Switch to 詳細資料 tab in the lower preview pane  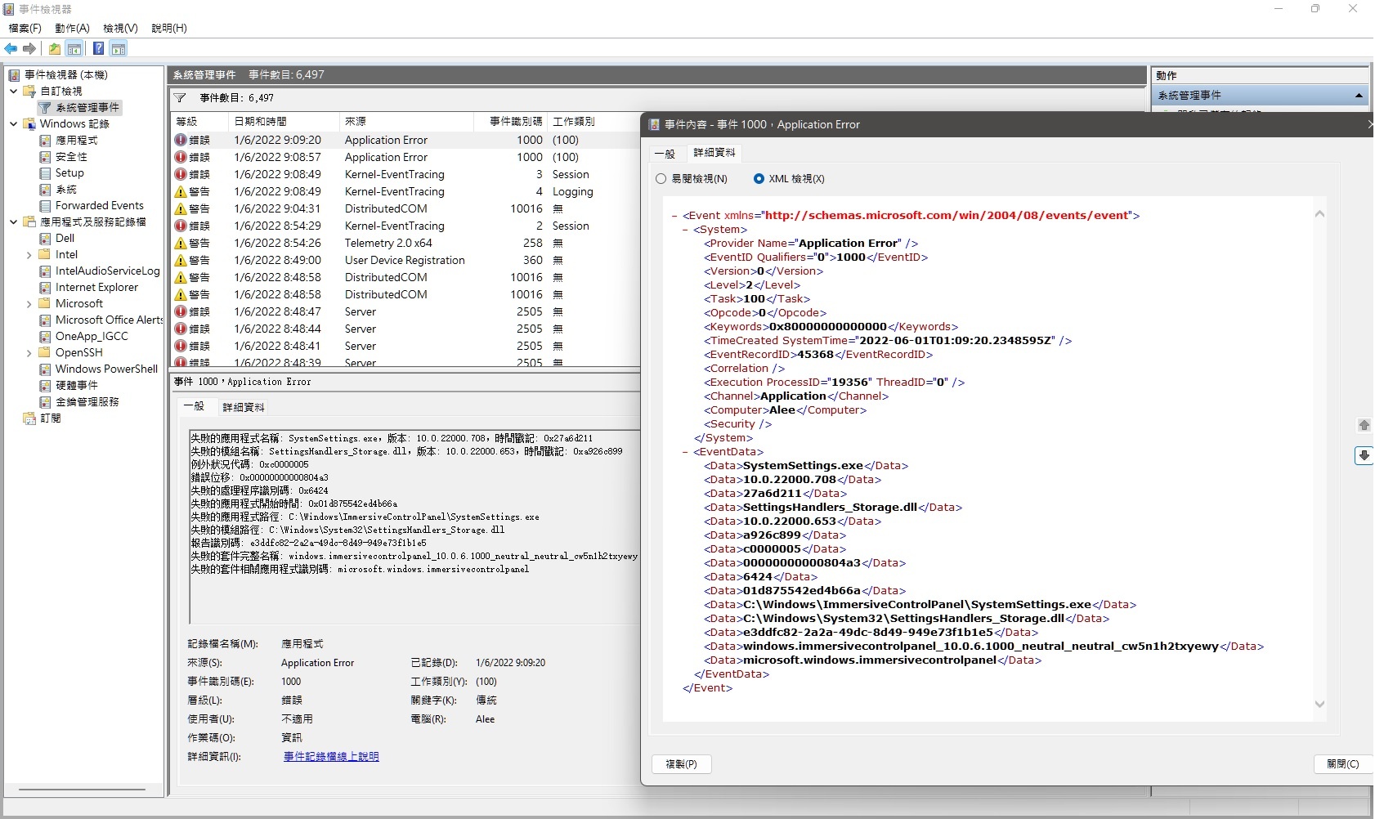pos(244,407)
